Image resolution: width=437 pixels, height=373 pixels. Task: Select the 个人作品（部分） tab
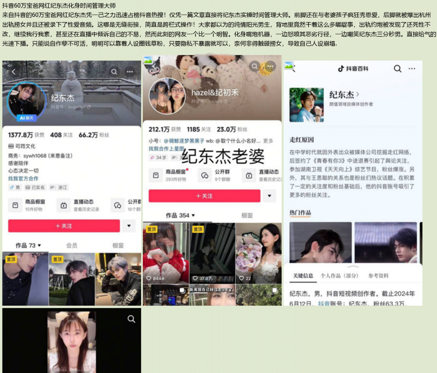tap(339, 276)
